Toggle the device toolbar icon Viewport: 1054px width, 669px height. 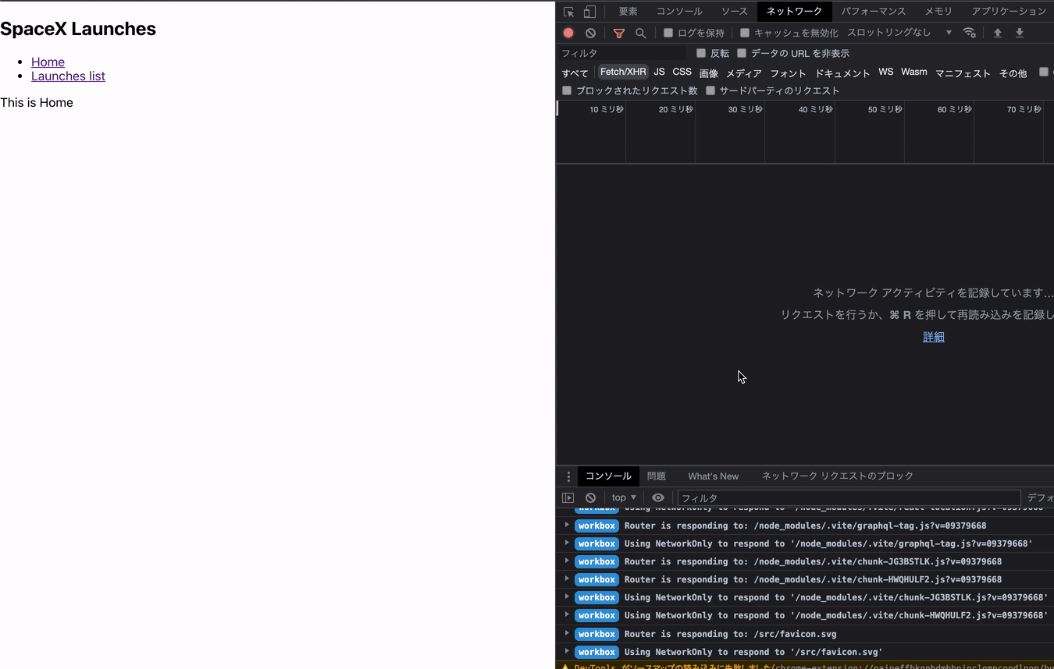(590, 12)
